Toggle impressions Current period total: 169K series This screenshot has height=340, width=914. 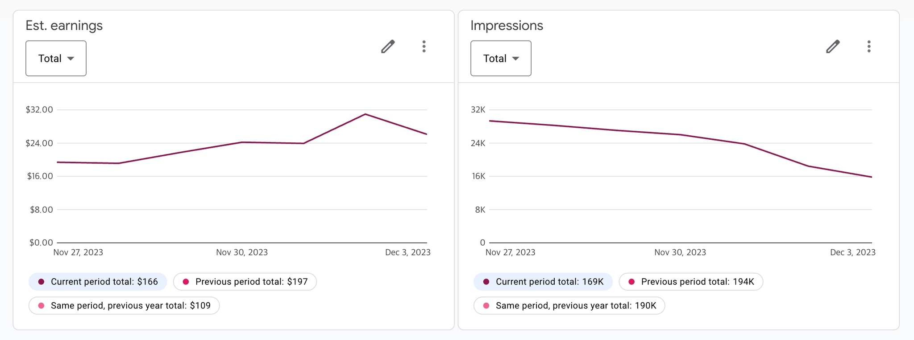click(543, 282)
